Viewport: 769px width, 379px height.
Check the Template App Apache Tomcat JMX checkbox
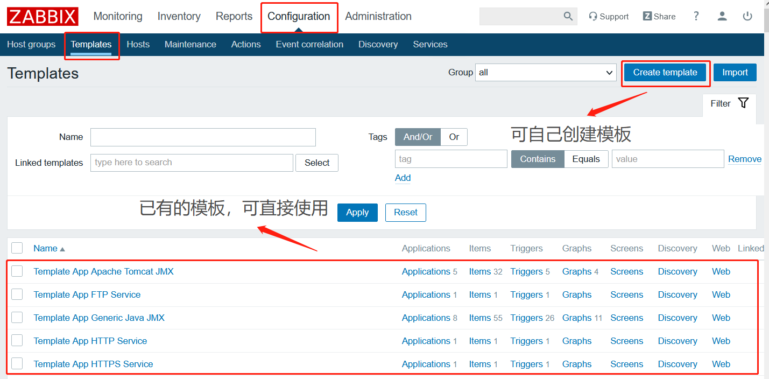tap(17, 271)
